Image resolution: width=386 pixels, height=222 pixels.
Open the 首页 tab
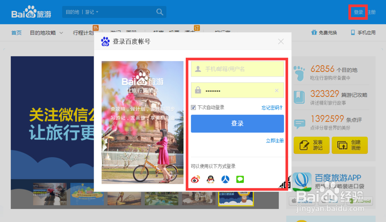(17, 33)
